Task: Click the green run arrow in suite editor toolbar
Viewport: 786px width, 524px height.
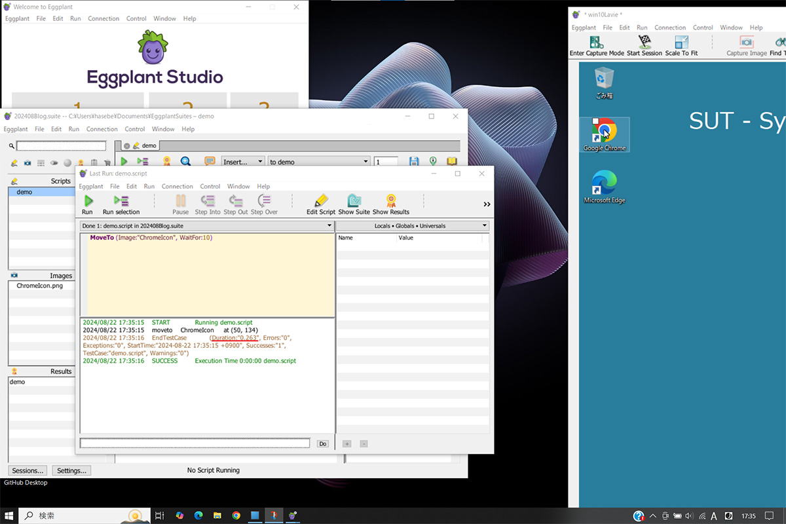Action: [124, 161]
